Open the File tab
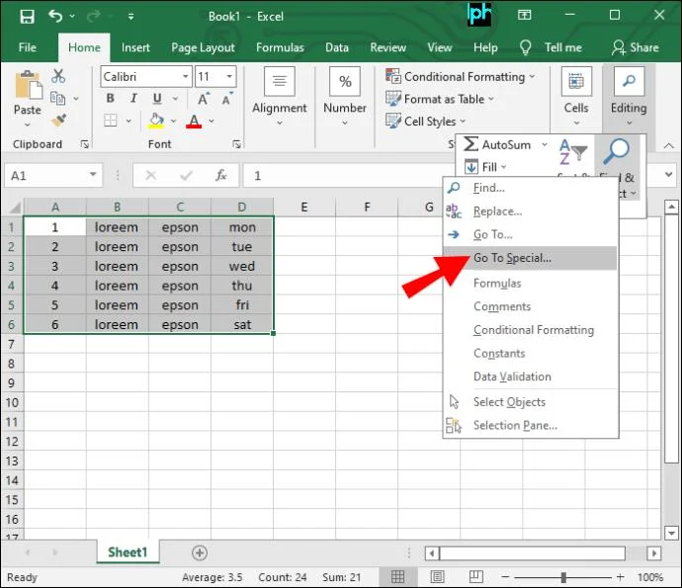 (x=28, y=47)
